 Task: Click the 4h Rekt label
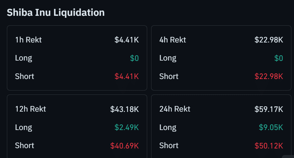point(173,40)
